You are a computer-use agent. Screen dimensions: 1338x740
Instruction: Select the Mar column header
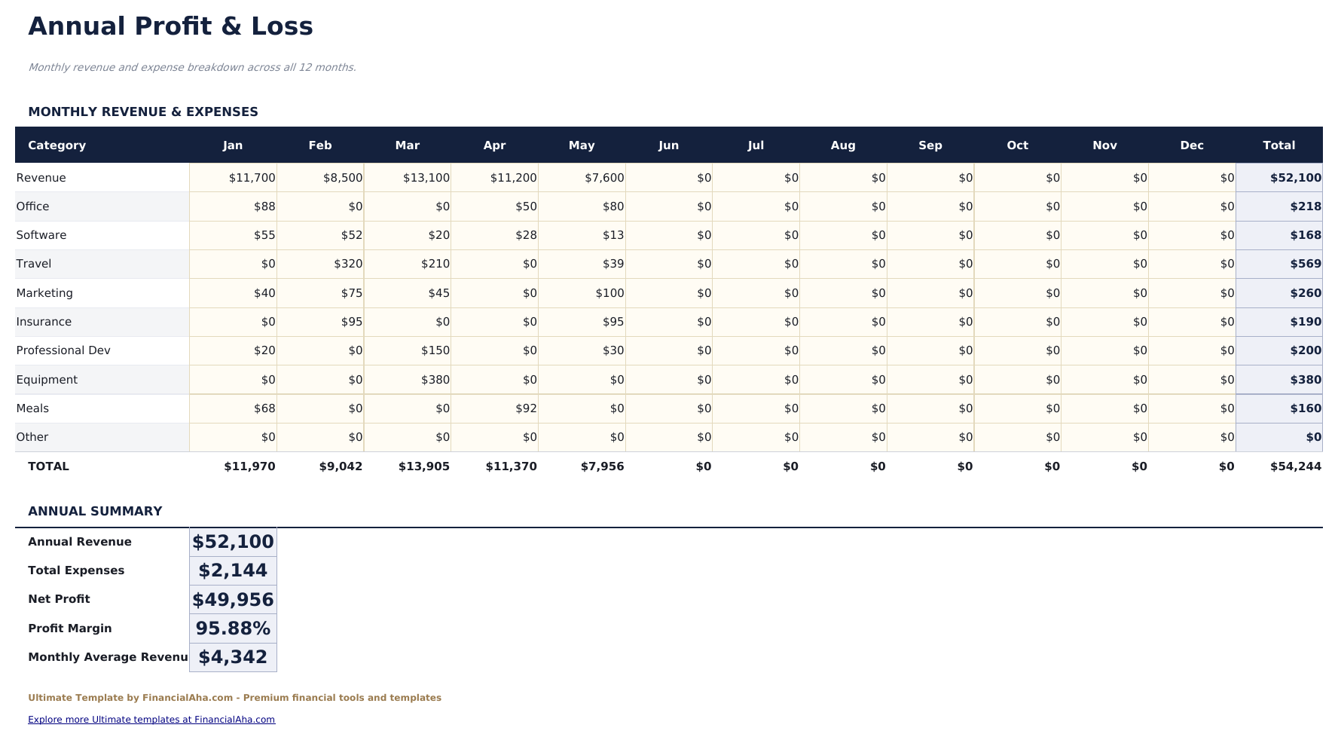click(x=407, y=145)
